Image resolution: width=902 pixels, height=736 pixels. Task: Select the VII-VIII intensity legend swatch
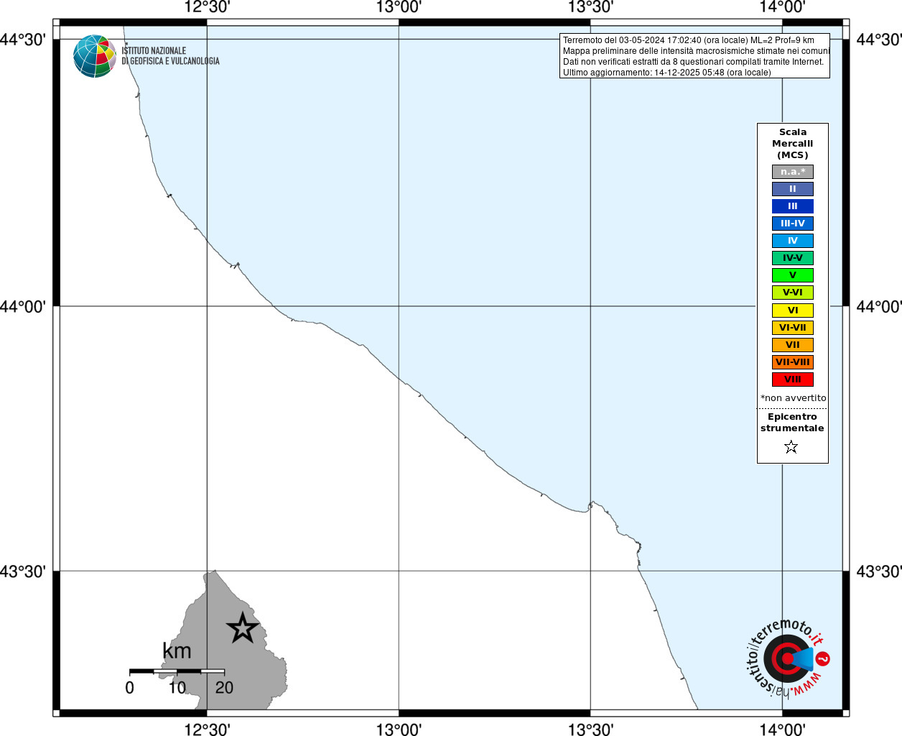[793, 362]
